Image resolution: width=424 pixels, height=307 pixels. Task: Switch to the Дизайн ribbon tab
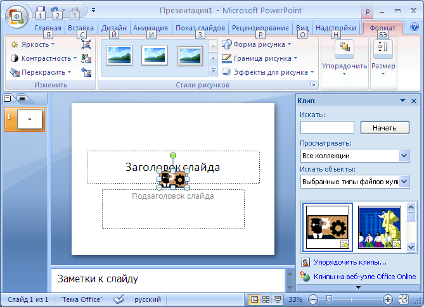point(114,28)
